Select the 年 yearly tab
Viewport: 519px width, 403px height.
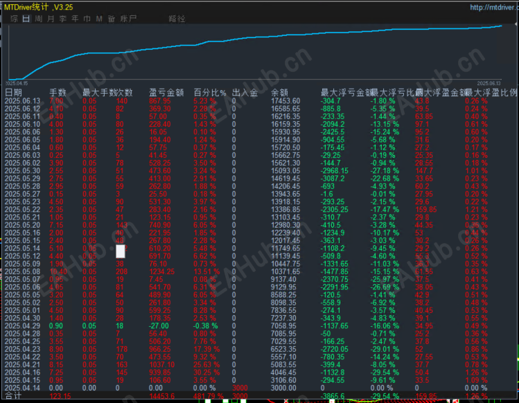75,19
